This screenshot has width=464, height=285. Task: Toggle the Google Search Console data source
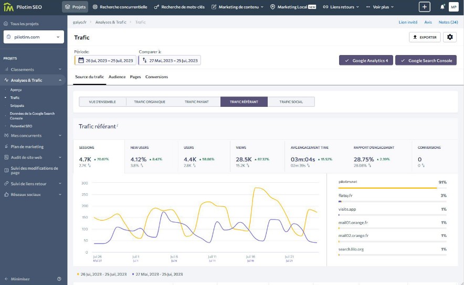pyautogui.click(x=426, y=60)
